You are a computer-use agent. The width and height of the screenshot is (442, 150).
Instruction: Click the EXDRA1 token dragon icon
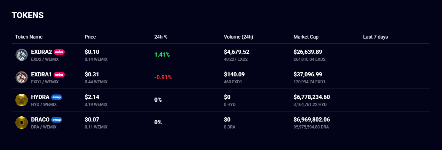(x=22, y=77)
